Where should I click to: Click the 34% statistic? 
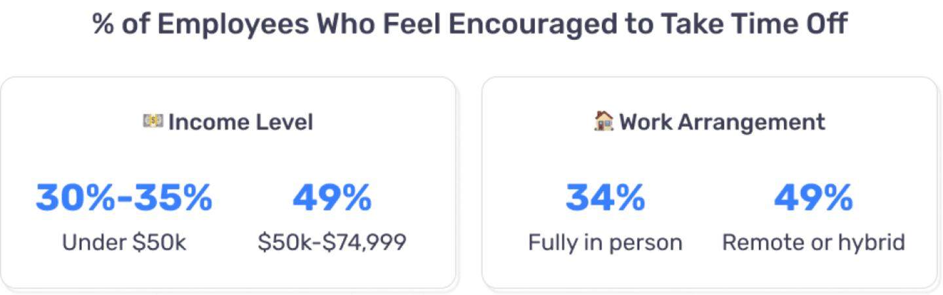(x=605, y=198)
